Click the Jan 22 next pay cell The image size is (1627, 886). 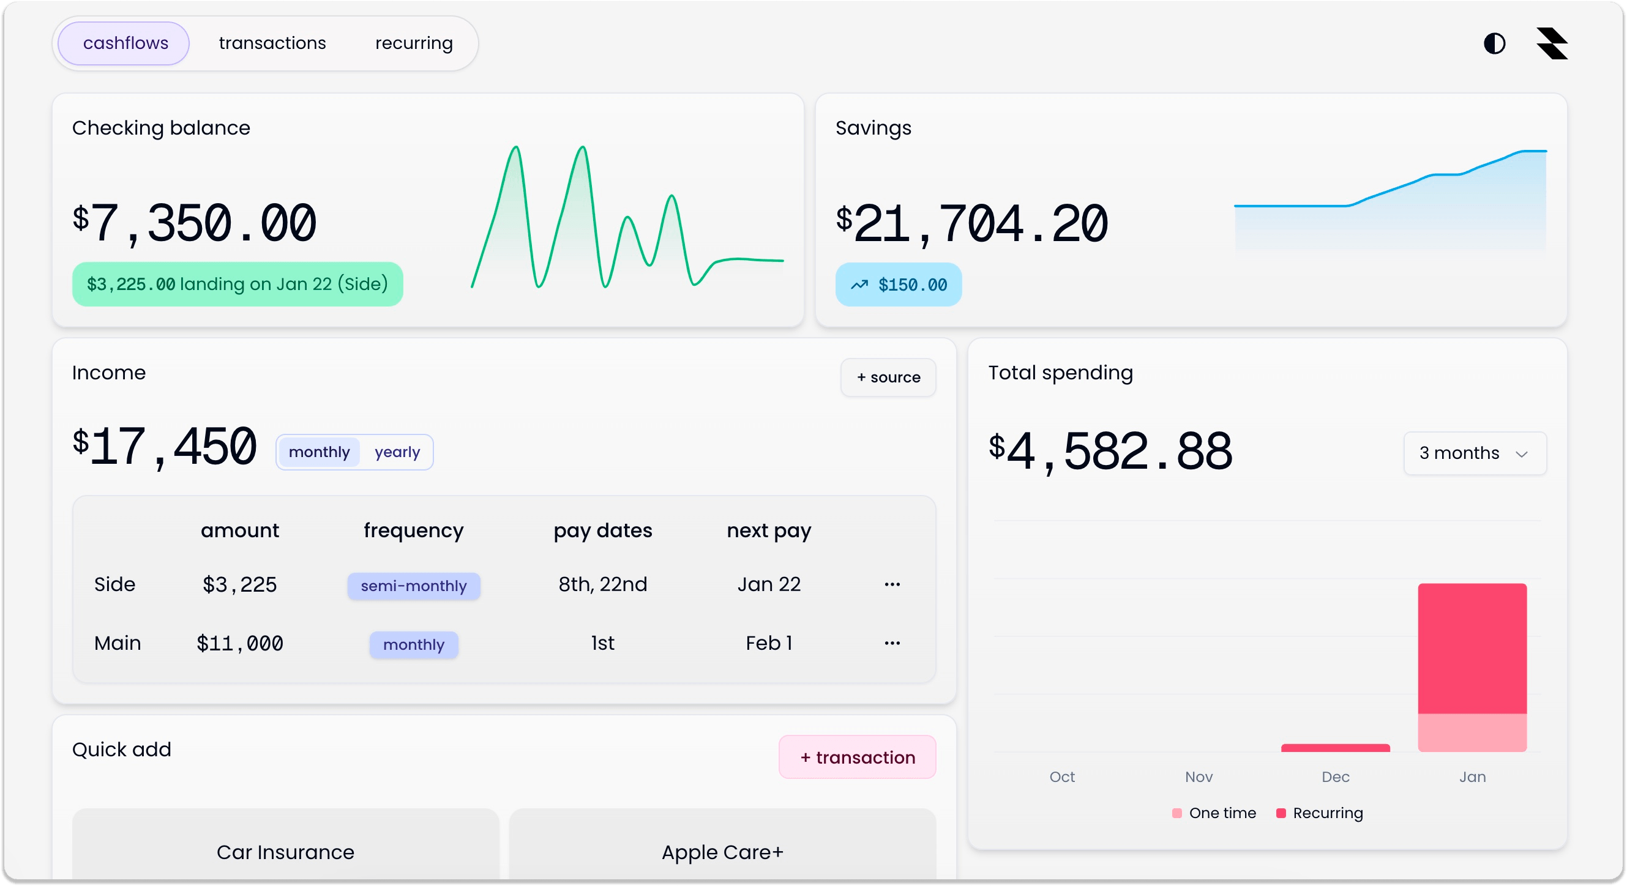(769, 584)
